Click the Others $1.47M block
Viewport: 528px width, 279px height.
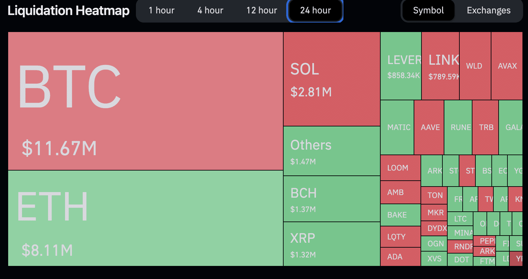click(x=332, y=151)
